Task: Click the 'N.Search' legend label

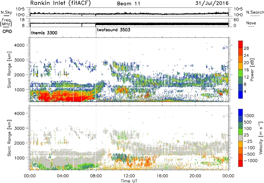Action: (255, 12)
